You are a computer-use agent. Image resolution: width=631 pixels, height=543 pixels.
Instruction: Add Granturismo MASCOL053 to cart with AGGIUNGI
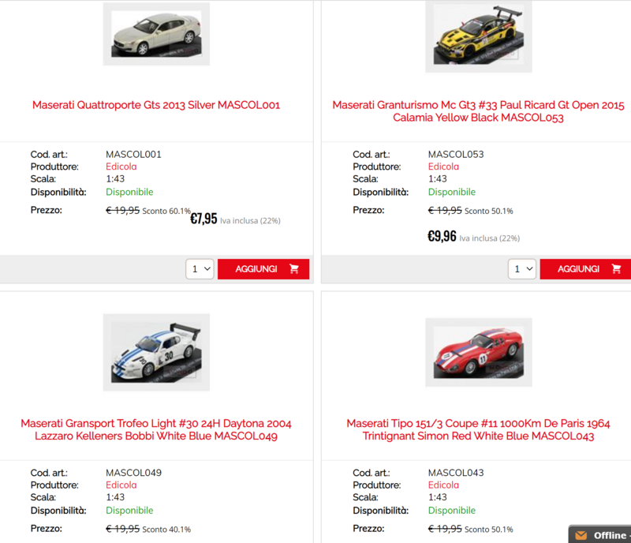tap(585, 268)
